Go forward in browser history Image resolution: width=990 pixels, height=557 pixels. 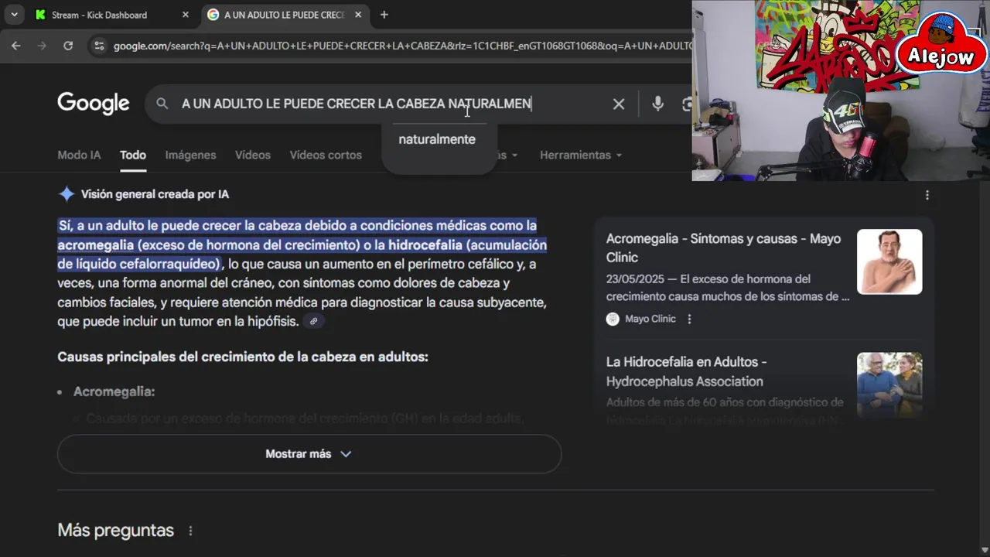[42, 46]
